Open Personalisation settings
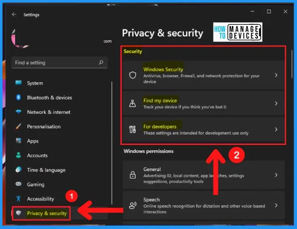297x229 pixels. click(x=44, y=126)
